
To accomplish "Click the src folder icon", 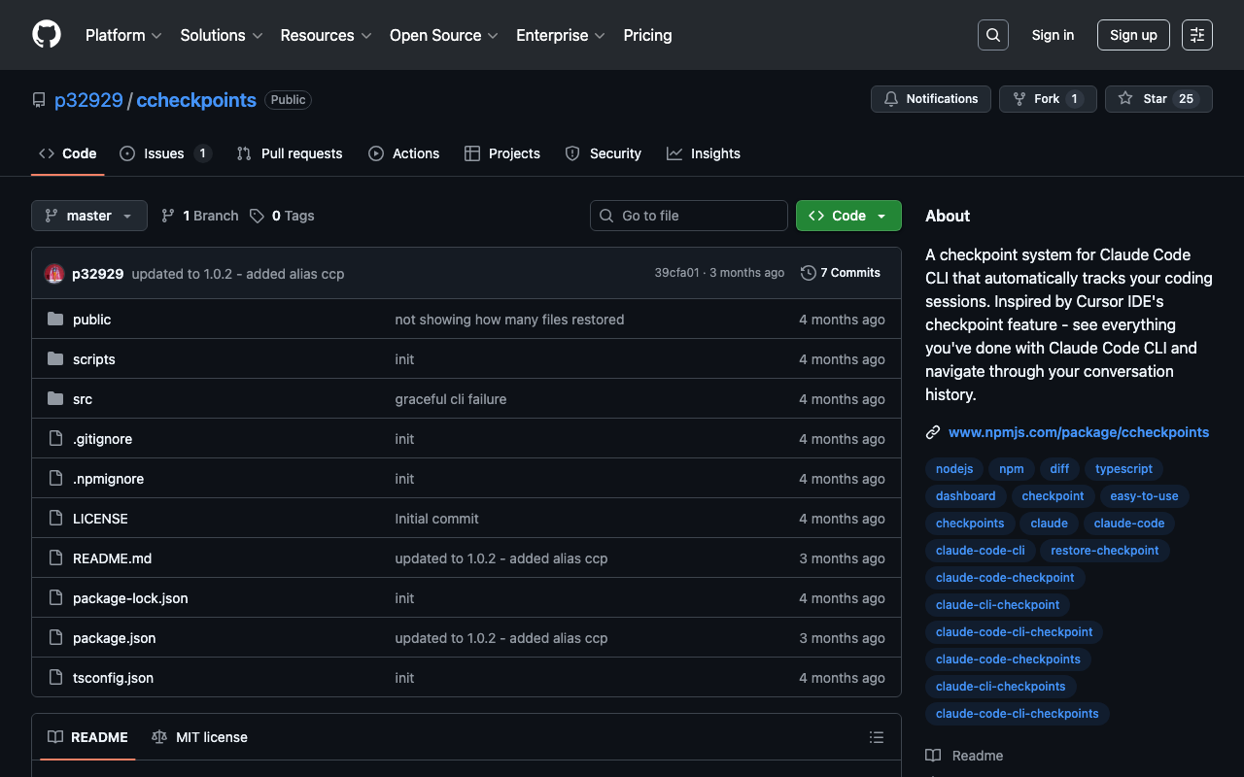I will [55, 399].
